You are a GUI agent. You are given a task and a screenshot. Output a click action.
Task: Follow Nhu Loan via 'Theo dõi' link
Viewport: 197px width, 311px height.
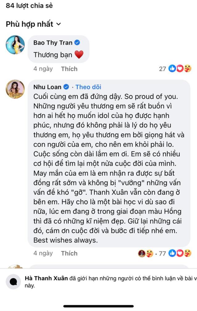(x=88, y=87)
